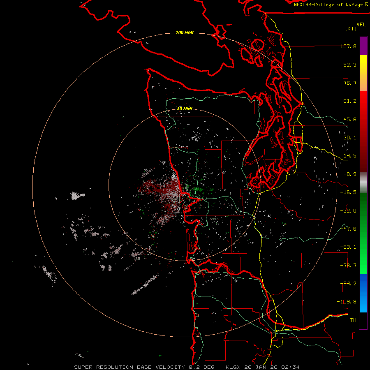Click the TH legend label
370x370 pixels.
pyautogui.click(x=353, y=320)
